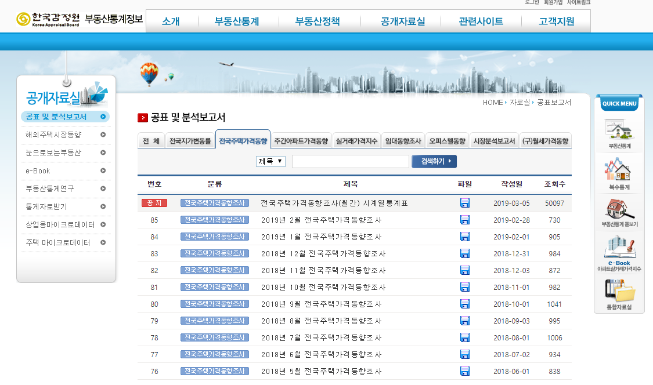Screen dimensions: 653x385
Task: Click the file icon for 2018년 9월 report
Action: coord(464,304)
